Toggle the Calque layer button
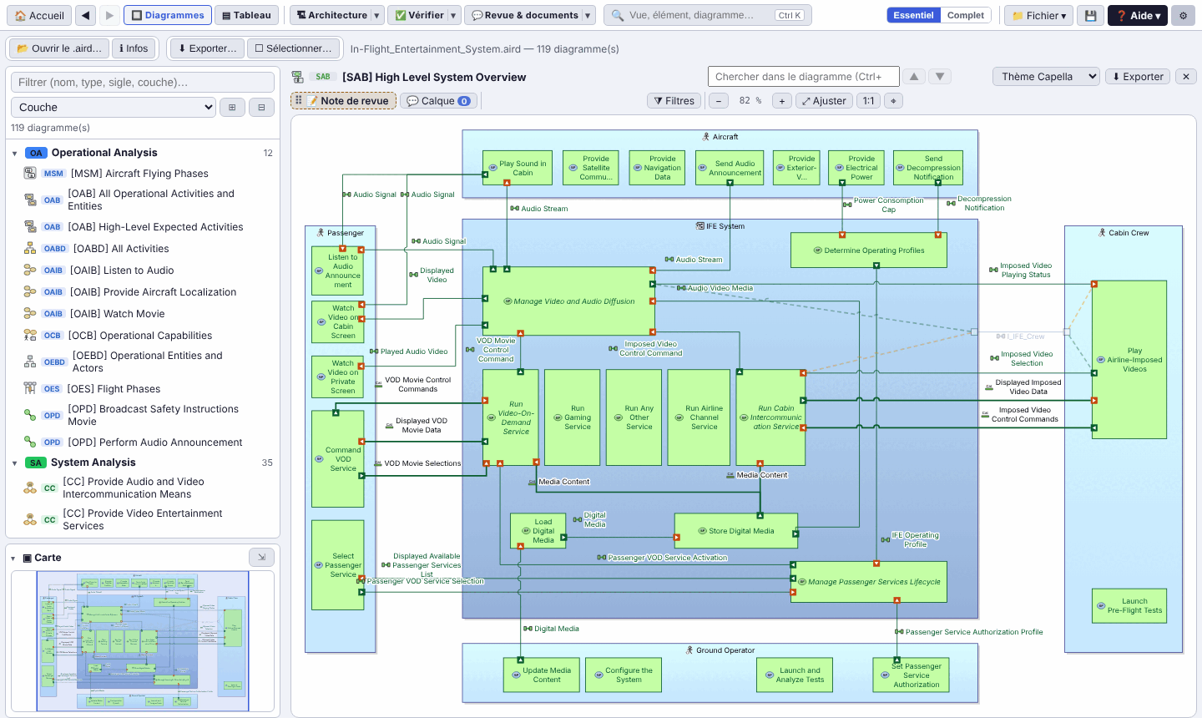 pos(438,101)
